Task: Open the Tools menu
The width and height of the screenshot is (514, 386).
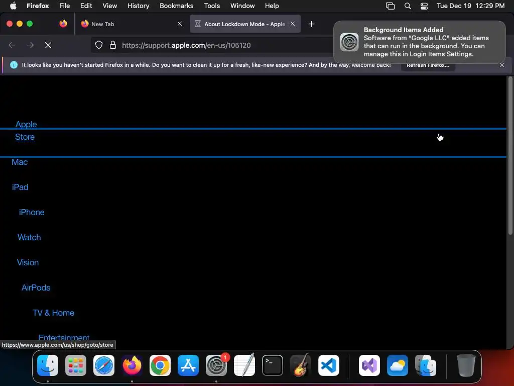Action: [x=212, y=6]
